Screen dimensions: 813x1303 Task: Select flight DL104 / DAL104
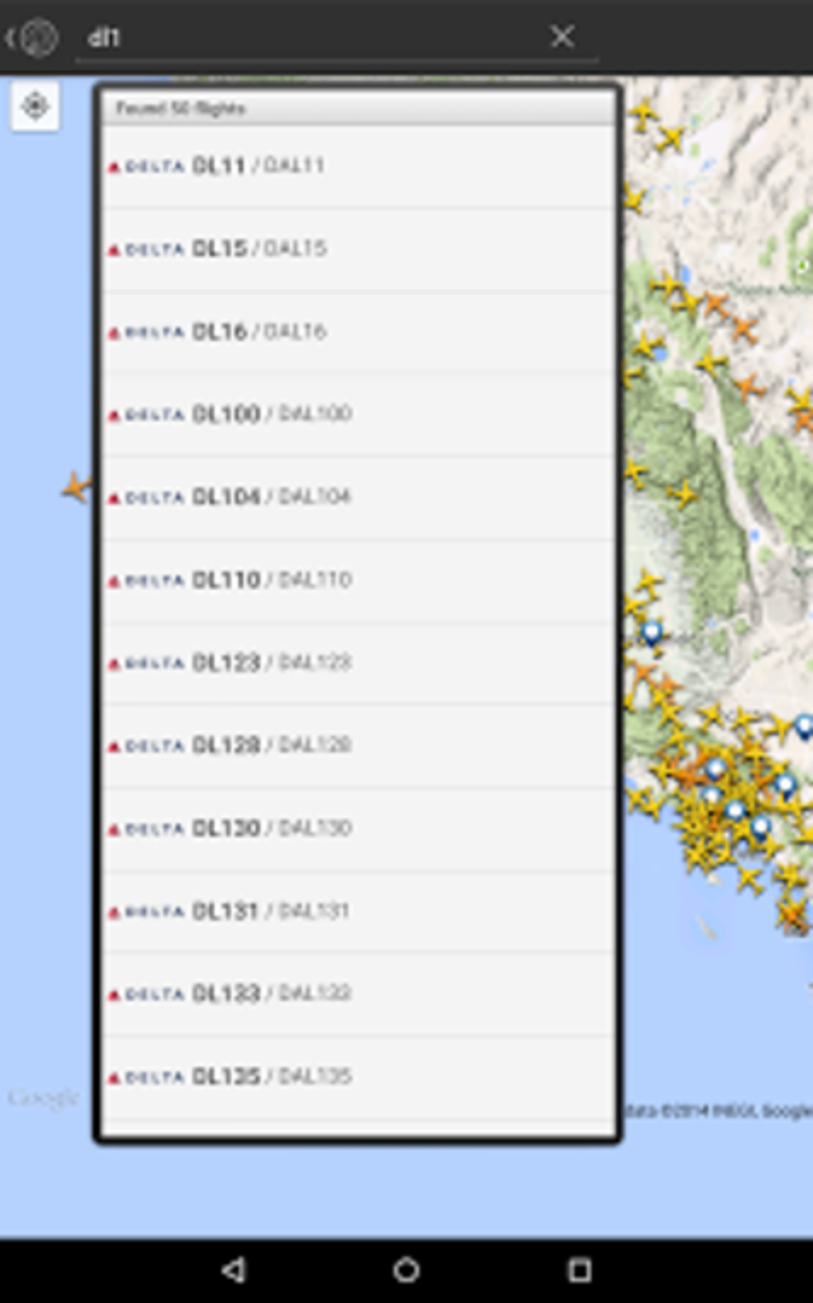(x=358, y=498)
